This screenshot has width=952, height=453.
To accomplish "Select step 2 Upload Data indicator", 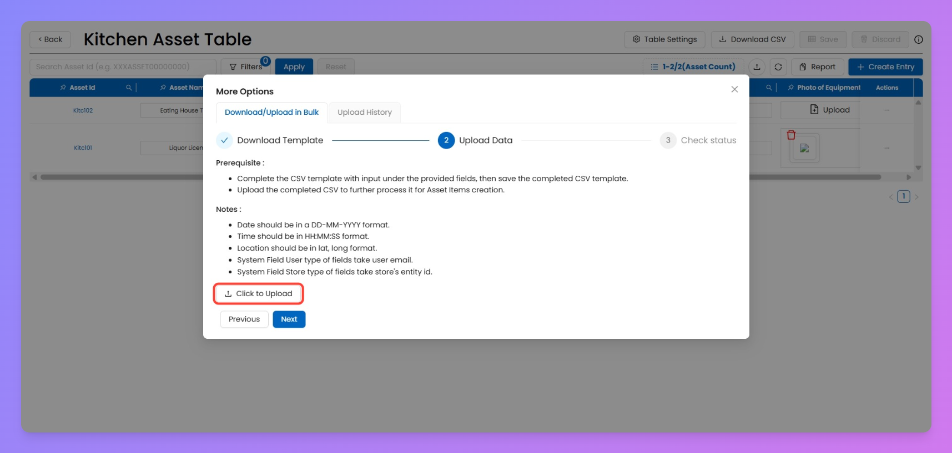I will tap(446, 140).
